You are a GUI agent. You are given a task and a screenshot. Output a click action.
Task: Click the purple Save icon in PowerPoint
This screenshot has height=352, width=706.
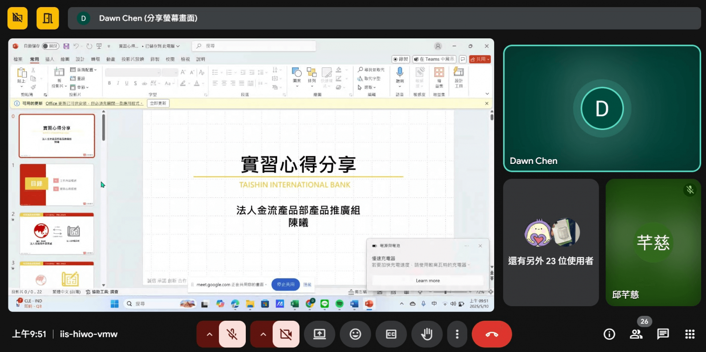(66, 46)
